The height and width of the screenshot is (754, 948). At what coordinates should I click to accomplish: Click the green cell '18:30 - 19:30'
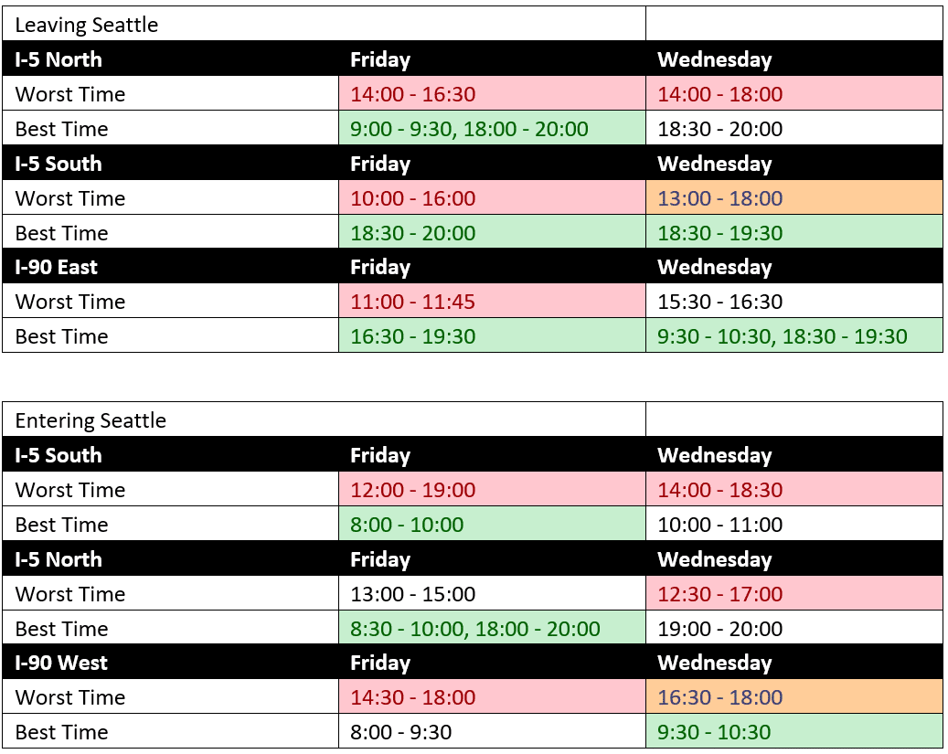794,232
